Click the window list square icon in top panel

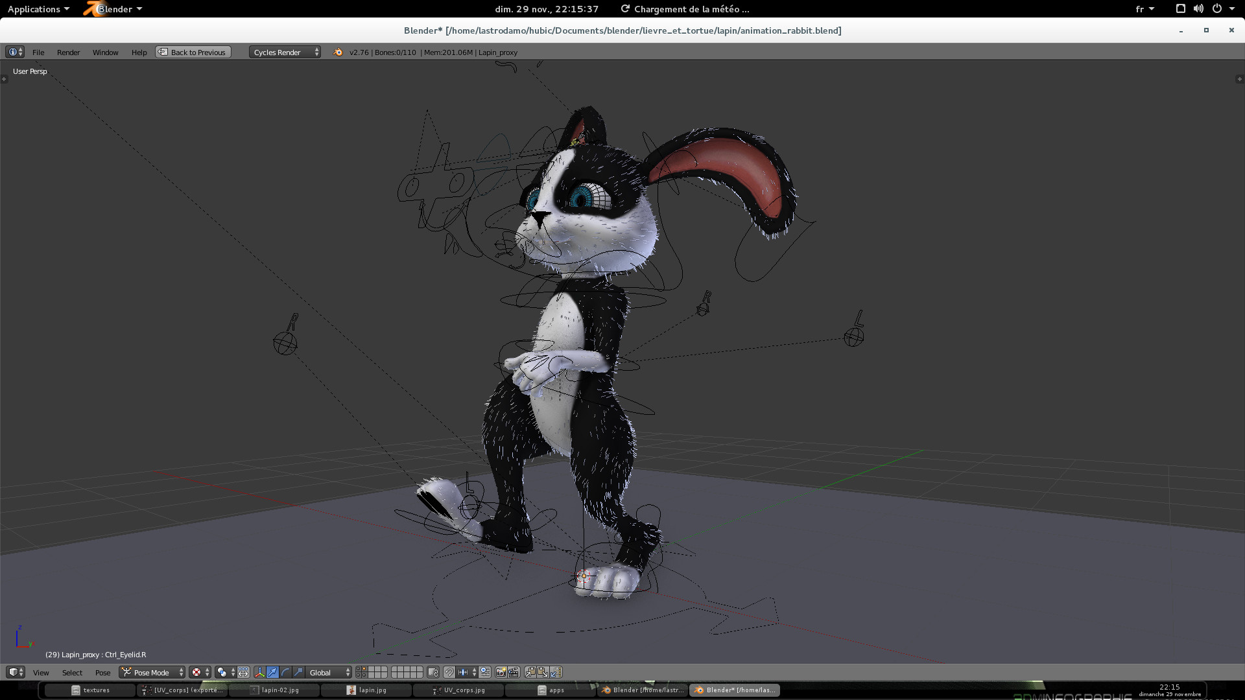[1181, 9]
